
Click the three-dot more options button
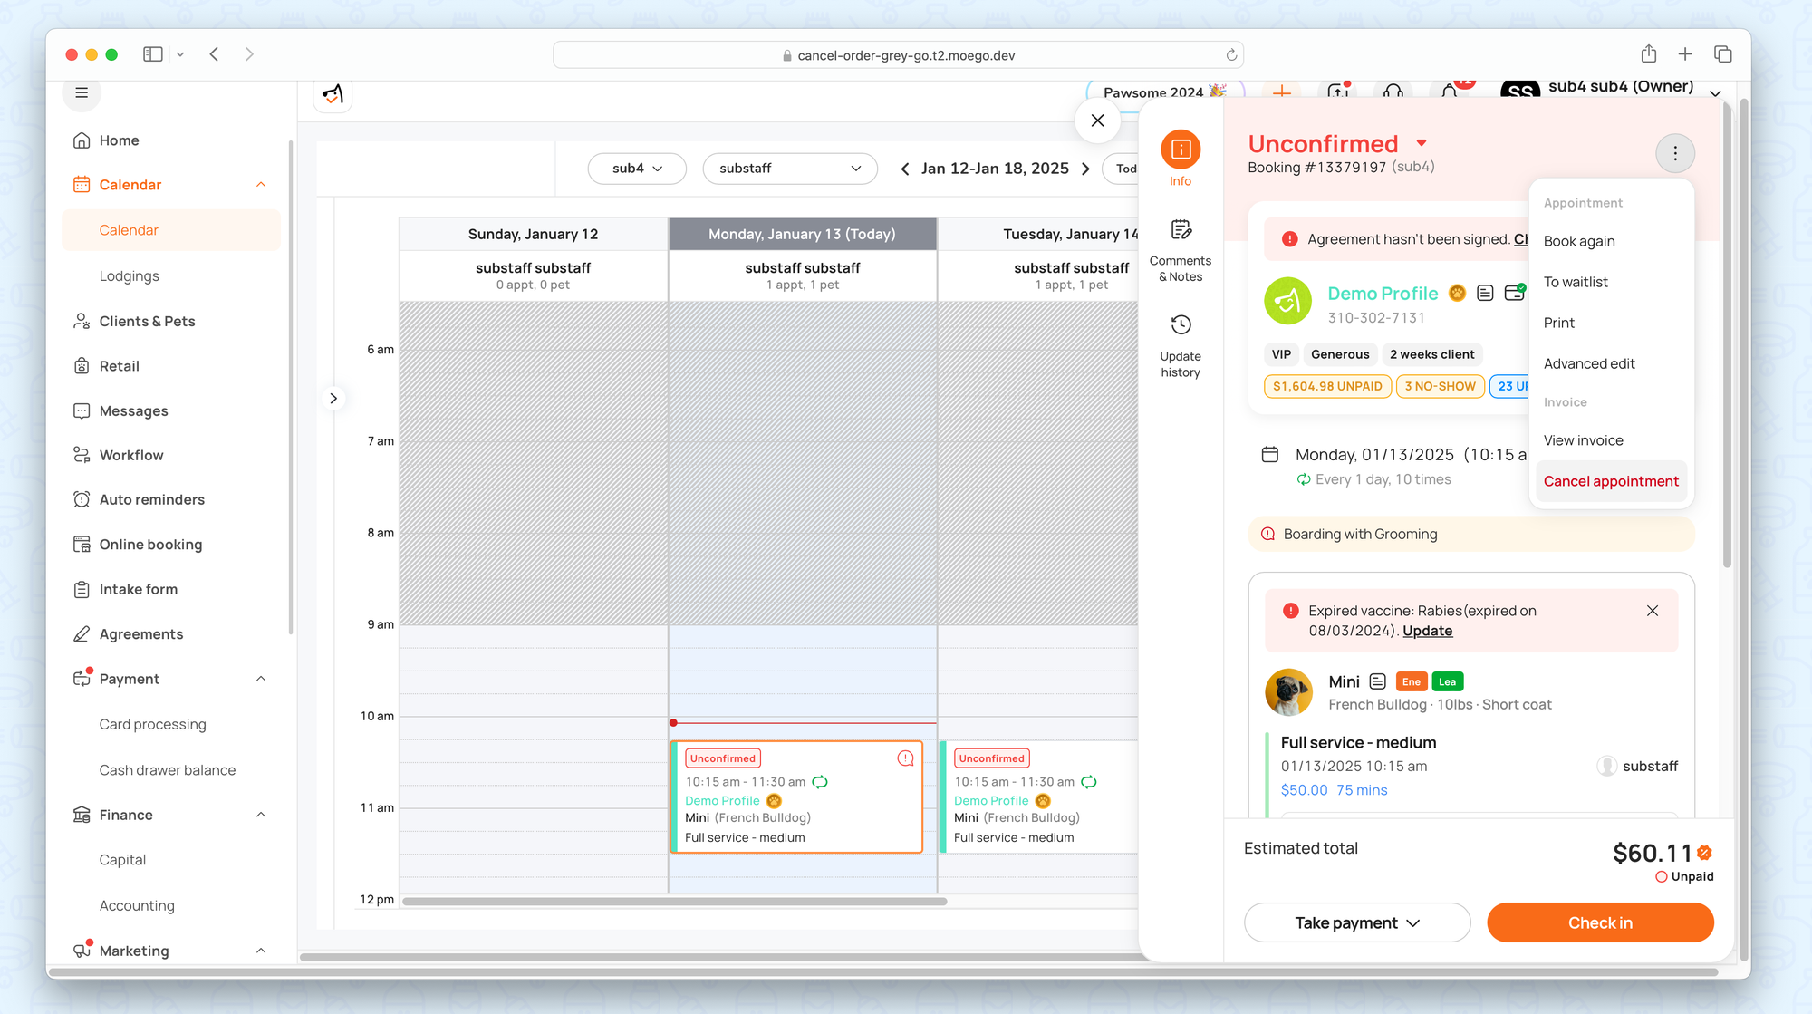(x=1674, y=153)
